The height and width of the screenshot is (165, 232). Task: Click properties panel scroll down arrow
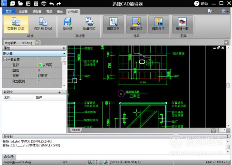64,86
